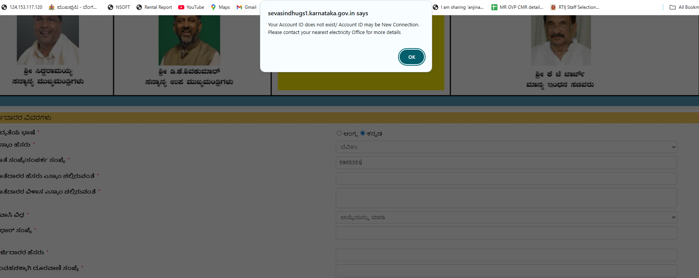Open the 'I am sharing anjina...' bookmark label
699x278 pixels.
coord(462,7)
